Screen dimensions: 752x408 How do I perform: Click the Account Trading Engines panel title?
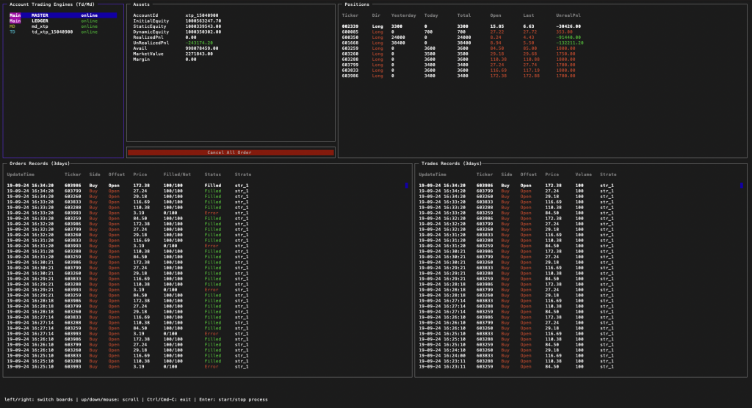coord(52,4)
